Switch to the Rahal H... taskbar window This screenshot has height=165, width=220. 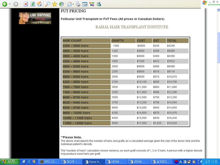pyautogui.click(x=94, y=162)
